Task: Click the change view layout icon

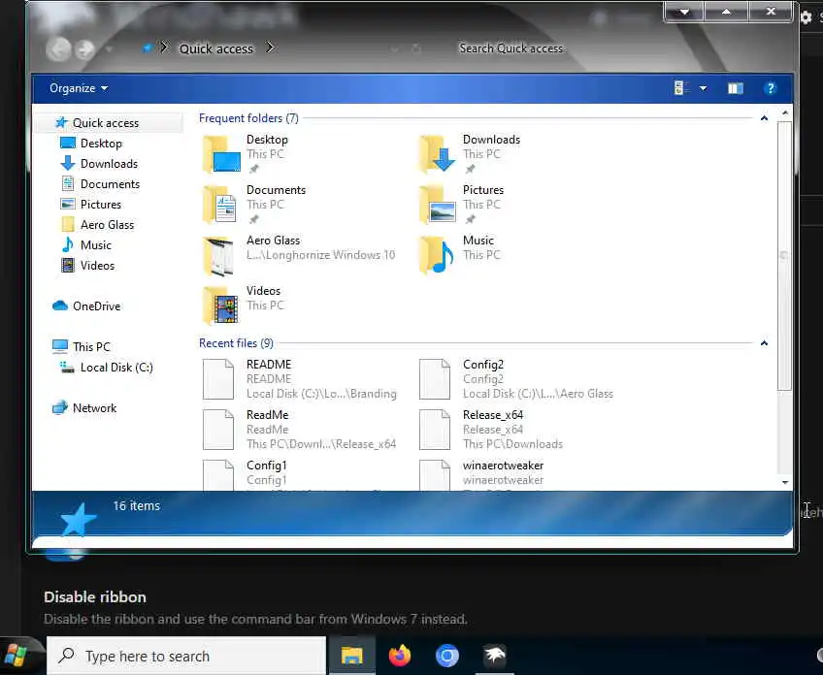Action: 682,88
